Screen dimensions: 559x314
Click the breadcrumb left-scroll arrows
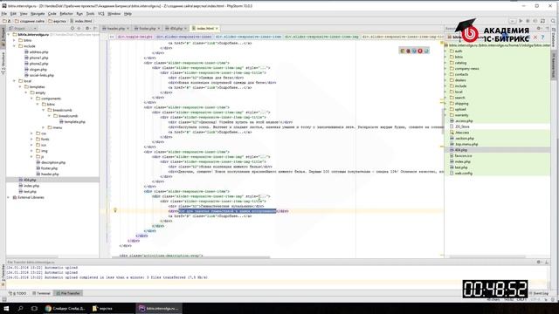[112, 37]
